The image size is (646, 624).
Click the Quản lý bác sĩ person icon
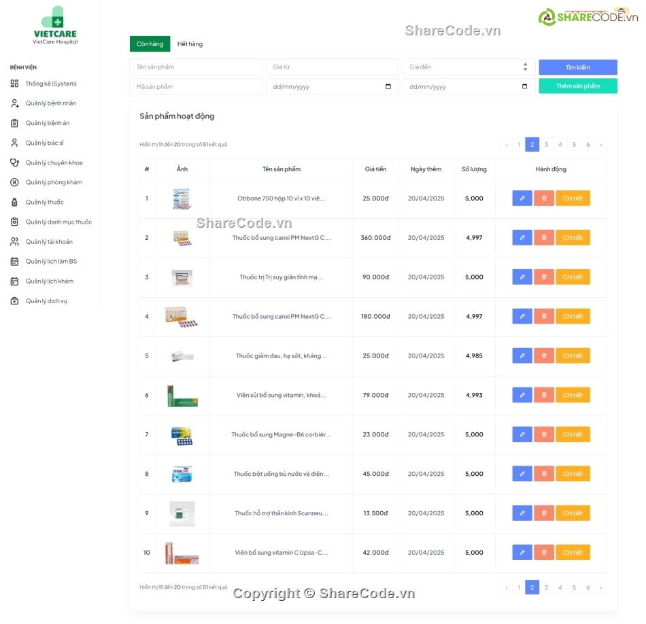point(14,143)
